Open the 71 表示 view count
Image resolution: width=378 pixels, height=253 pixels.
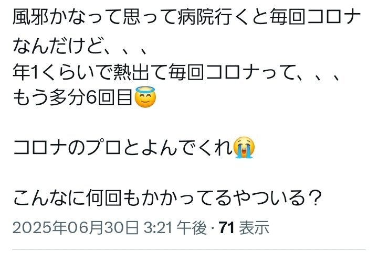pyautogui.click(x=244, y=227)
